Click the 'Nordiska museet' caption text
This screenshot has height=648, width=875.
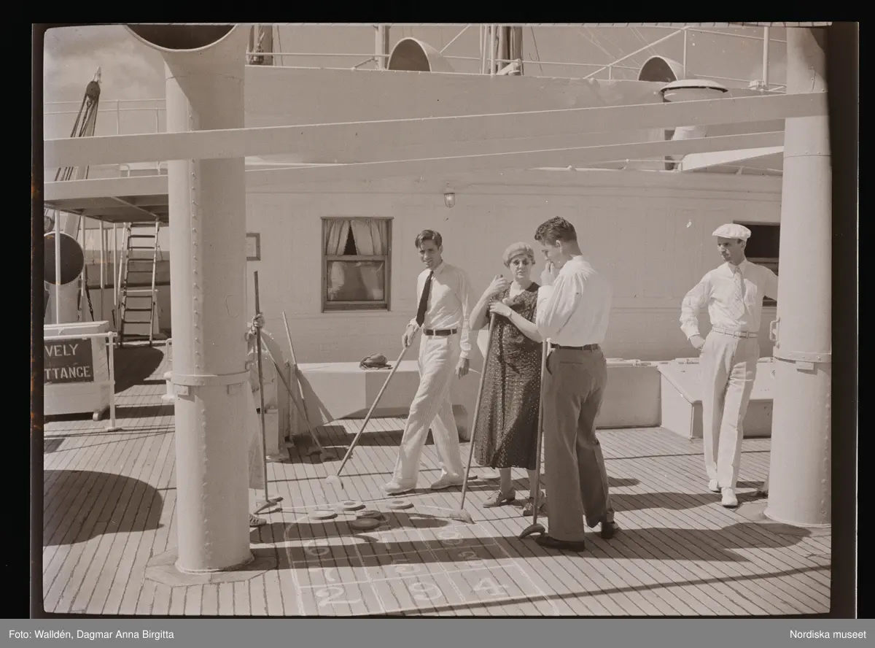click(827, 634)
